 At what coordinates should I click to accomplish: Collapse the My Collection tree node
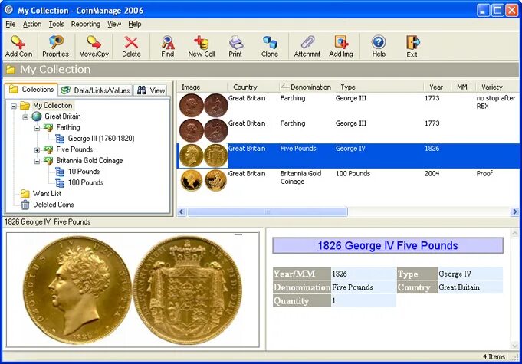pyautogui.click(x=14, y=107)
